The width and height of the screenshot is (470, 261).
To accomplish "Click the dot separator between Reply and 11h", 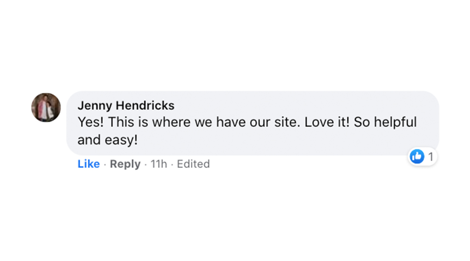I will point(146,164).
